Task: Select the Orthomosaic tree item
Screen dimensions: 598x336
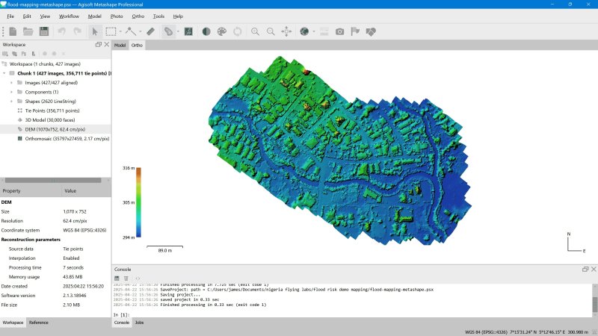Action: [x=67, y=139]
